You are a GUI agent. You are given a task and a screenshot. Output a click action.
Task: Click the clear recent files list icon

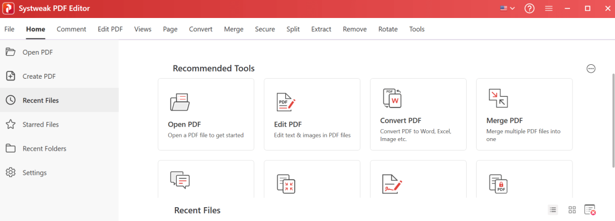click(590, 210)
